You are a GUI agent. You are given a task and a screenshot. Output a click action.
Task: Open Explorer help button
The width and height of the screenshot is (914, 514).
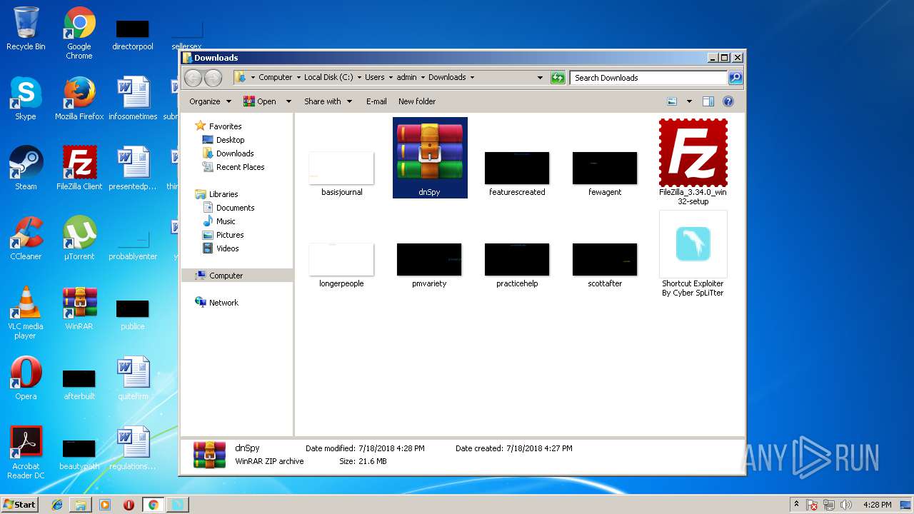coord(728,101)
